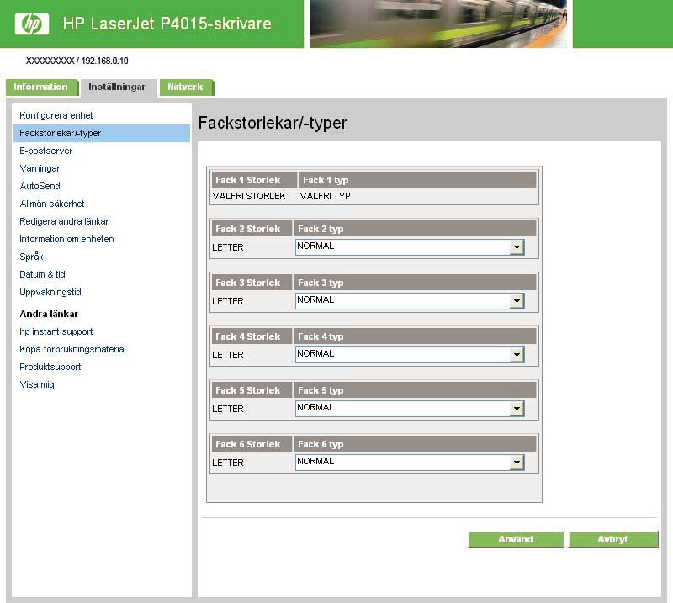Screen dimensions: 673x603
Task: Go to Varningar page
Action: [40, 168]
